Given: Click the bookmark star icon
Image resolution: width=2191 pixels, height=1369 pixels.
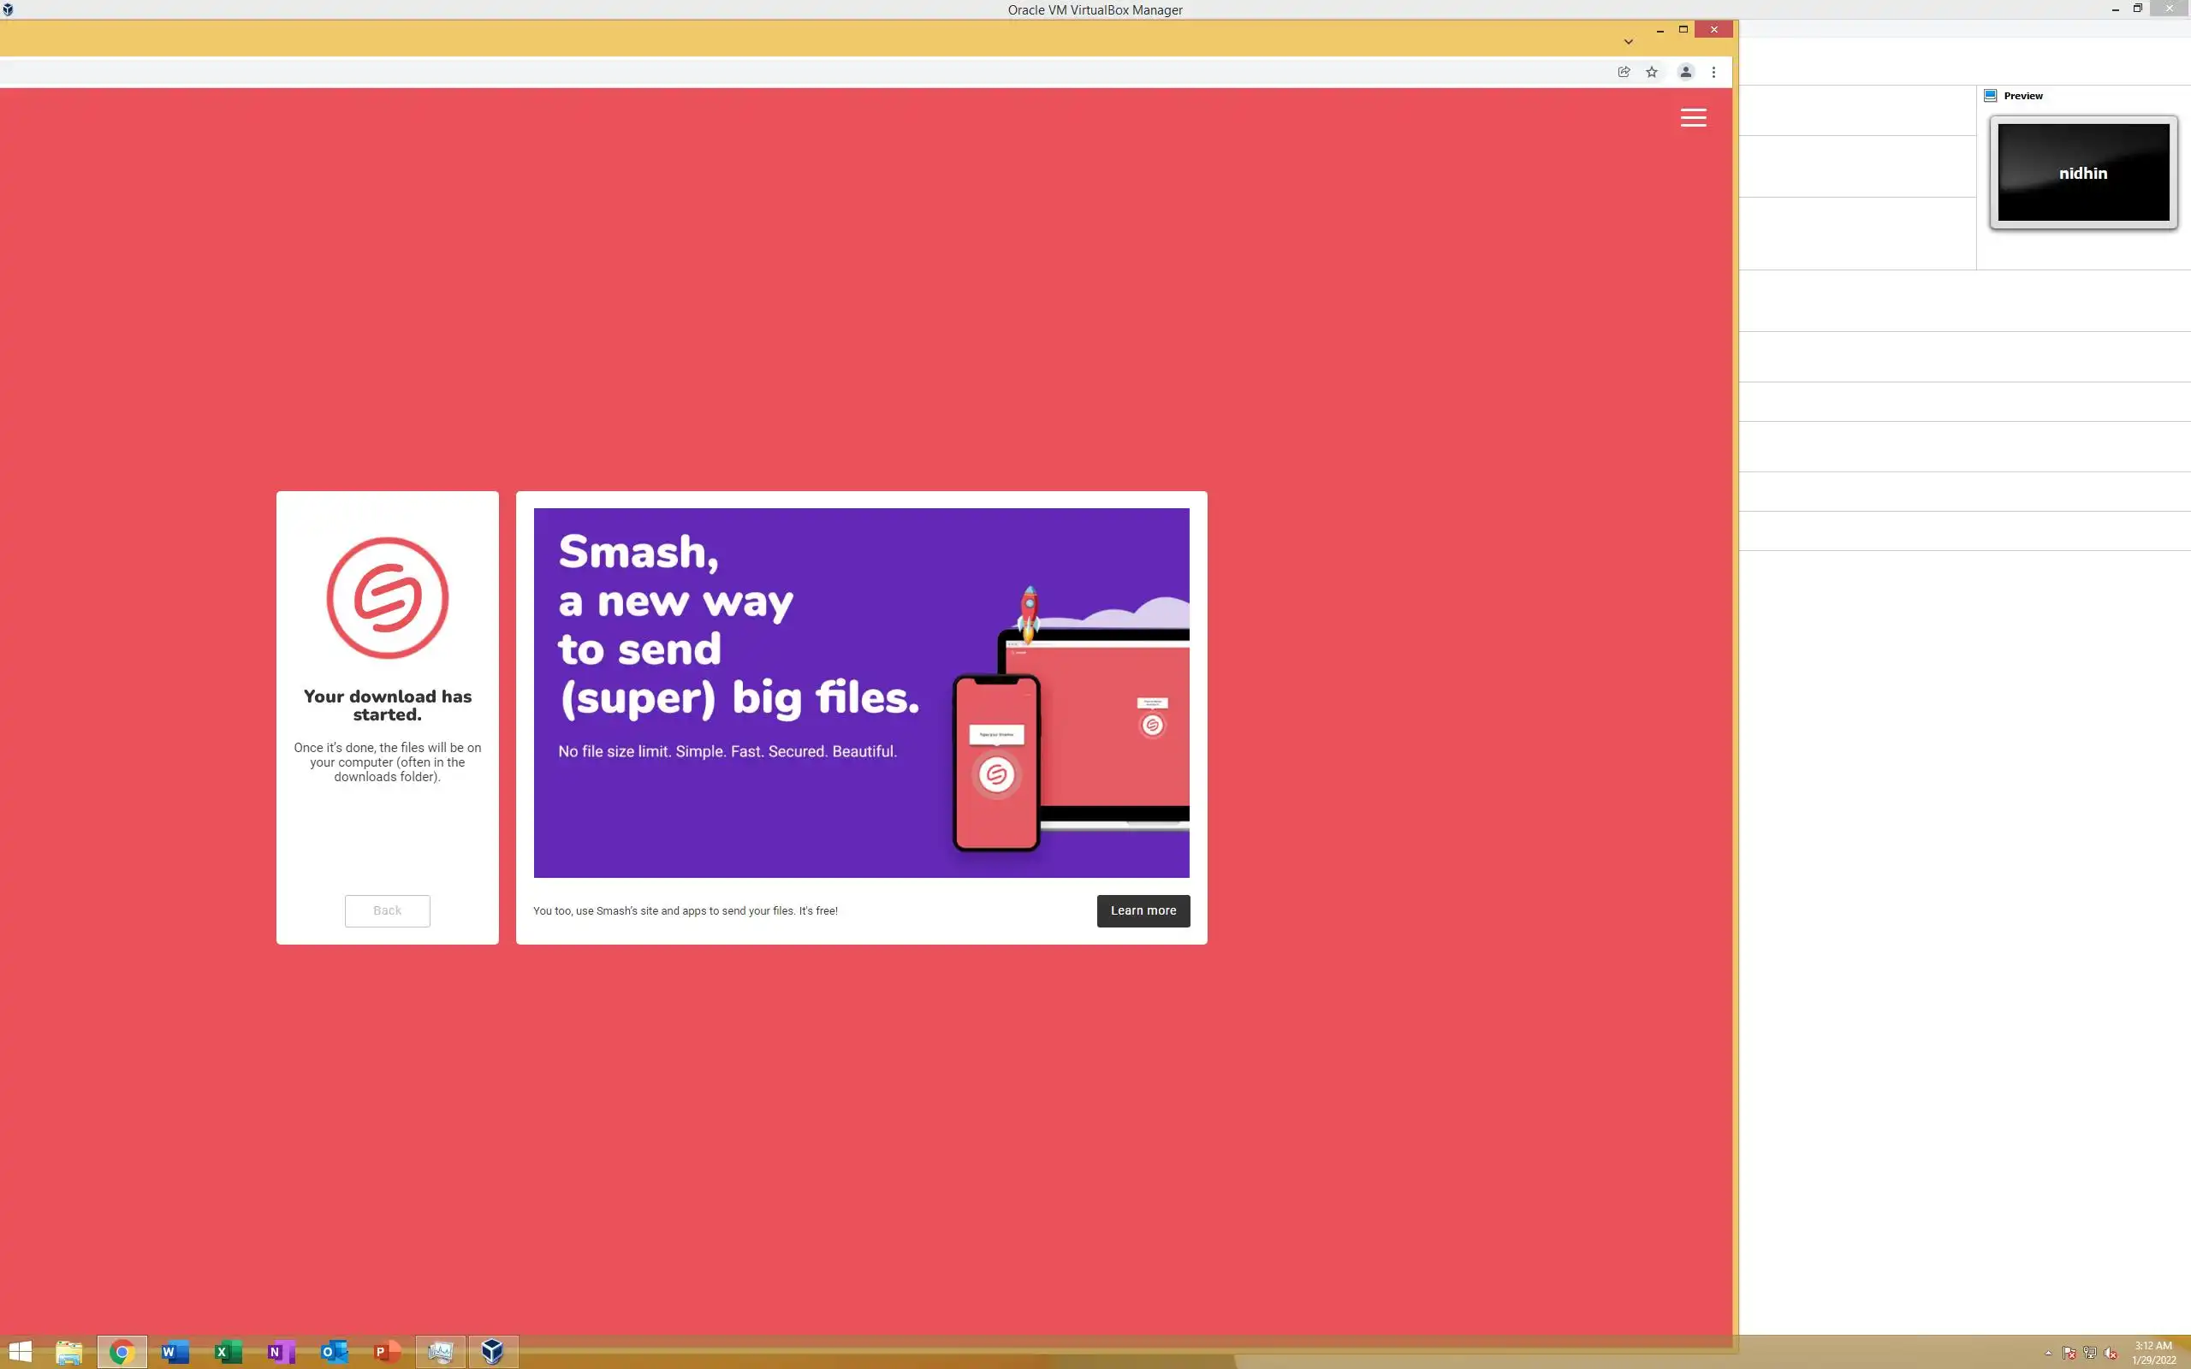Looking at the screenshot, I should coord(1652,73).
